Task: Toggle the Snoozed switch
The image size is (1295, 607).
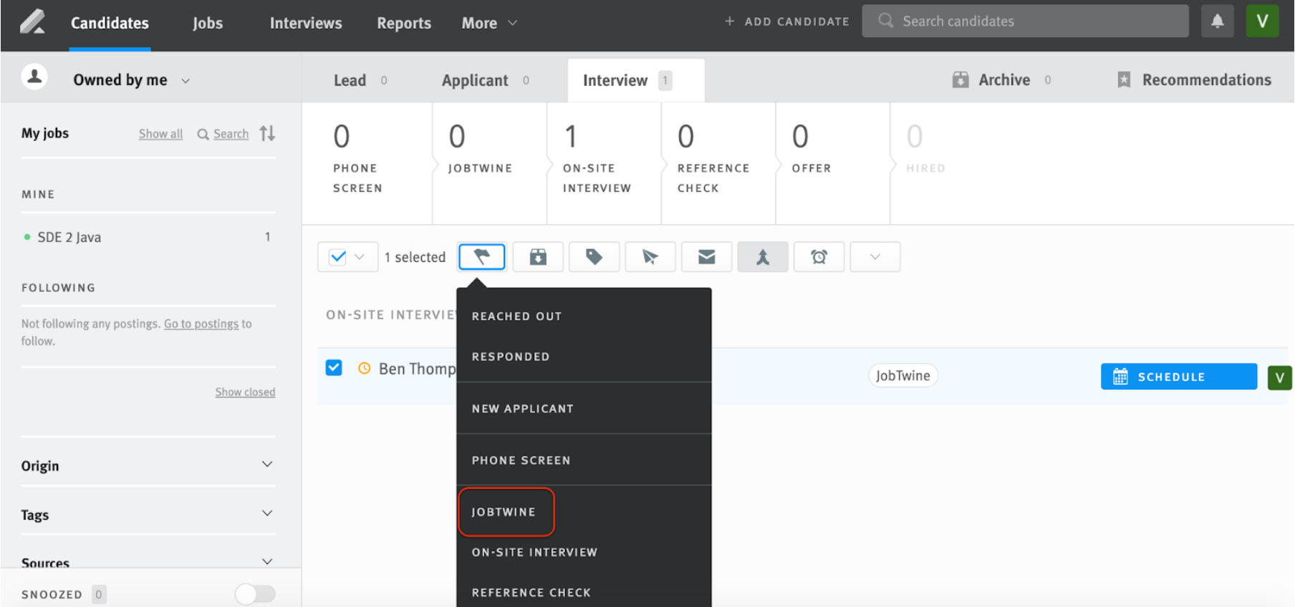Action: coord(255,594)
